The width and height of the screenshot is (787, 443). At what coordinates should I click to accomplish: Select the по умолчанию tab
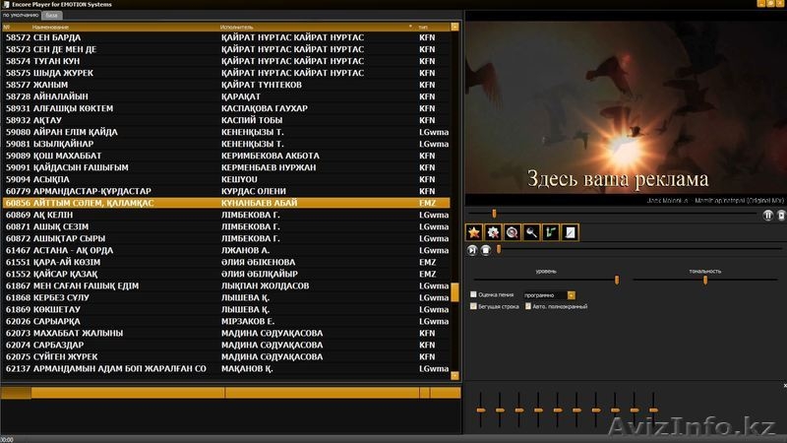point(20,16)
